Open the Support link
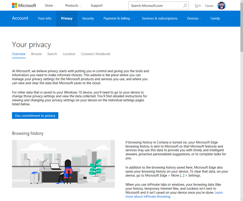This screenshot has width=243, height=201. [x=96, y=6]
